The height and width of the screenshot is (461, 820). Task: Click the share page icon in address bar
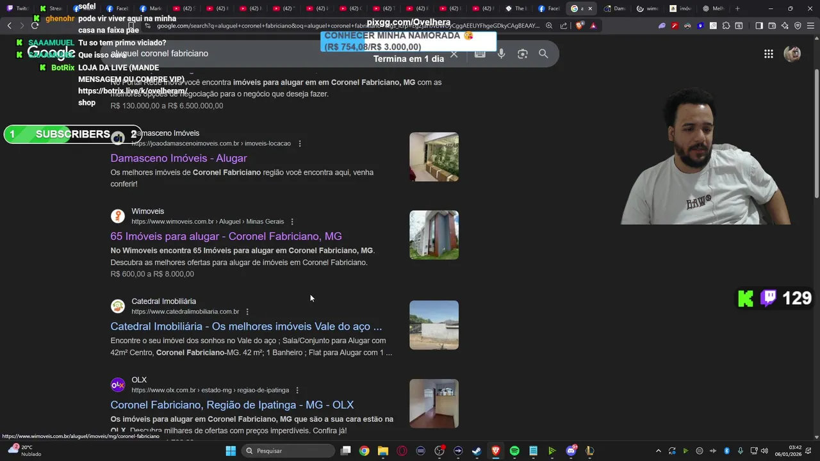[x=564, y=26]
